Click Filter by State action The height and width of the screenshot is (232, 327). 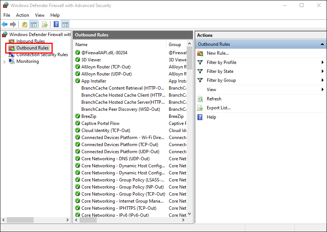(x=220, y=71)
